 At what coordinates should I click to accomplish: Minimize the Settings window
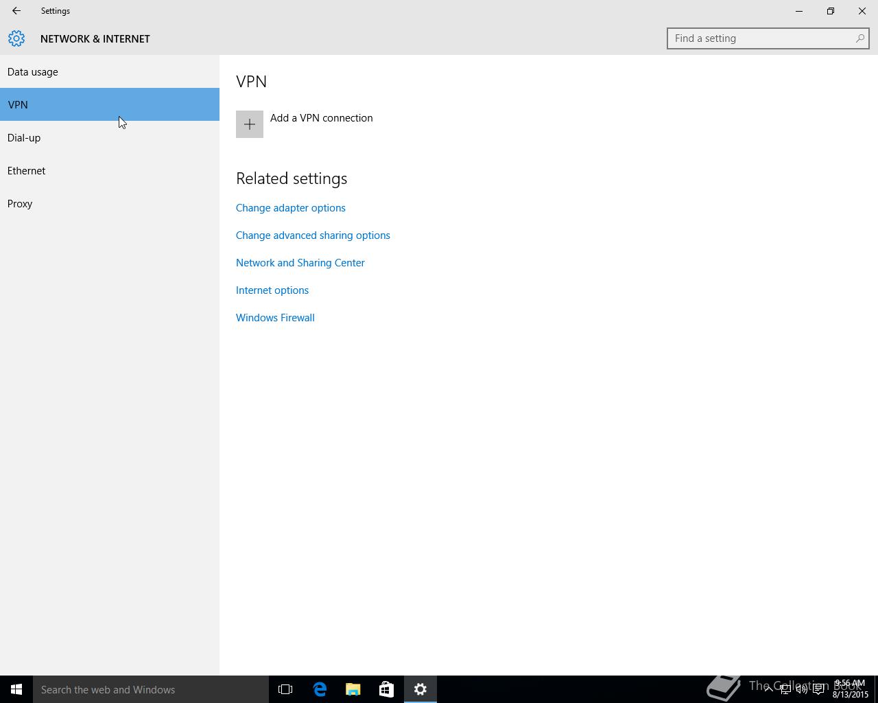[x=799, y=11]
